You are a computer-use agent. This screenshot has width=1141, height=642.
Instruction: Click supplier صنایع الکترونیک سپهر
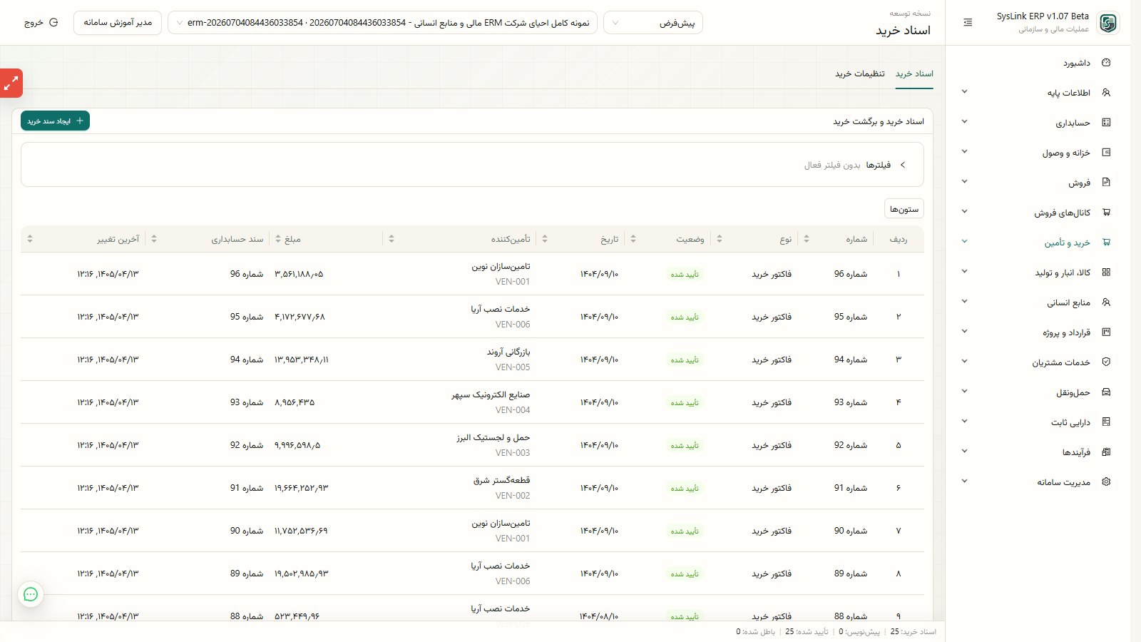click(491, 394)
